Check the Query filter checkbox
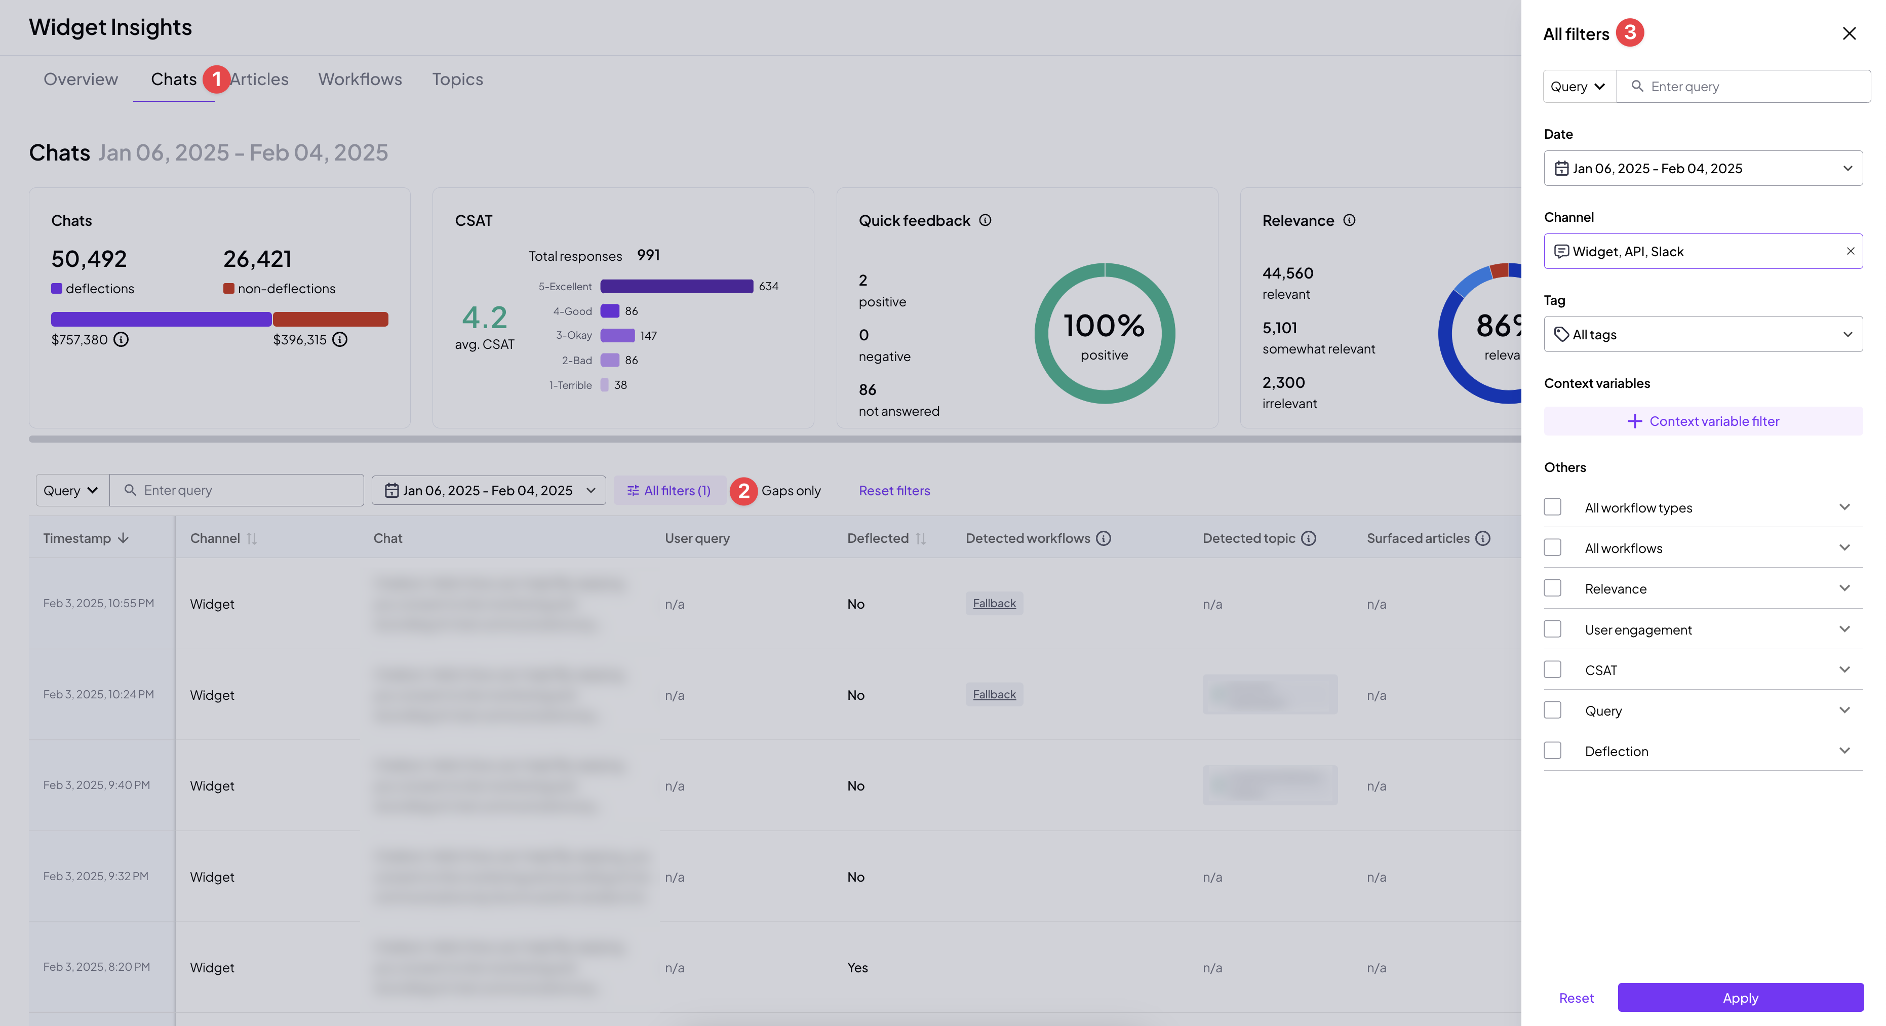Screen dimensions: 1886x1026 [1552, 709]
